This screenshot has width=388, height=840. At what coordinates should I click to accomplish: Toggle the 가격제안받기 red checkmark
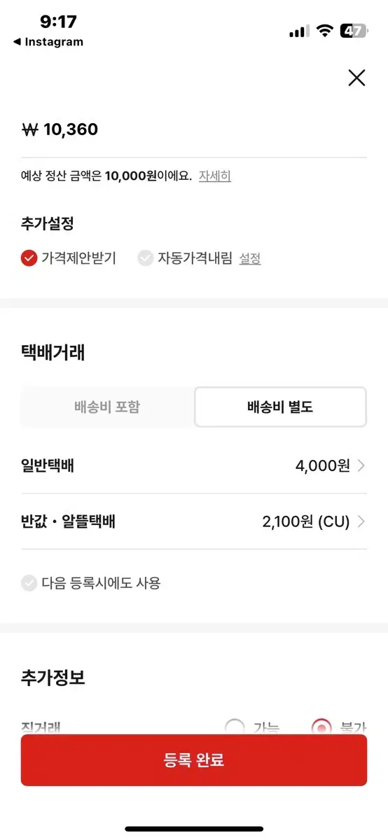tap(29, 258)
